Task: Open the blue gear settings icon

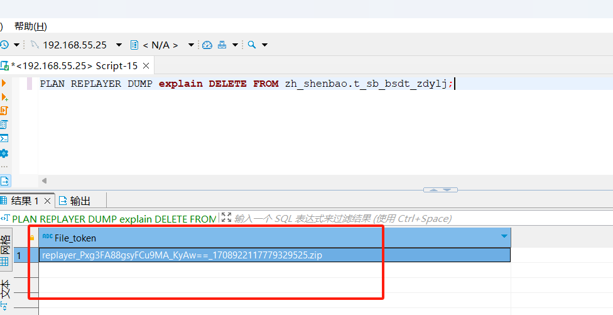Action: (x=4, y=153)
